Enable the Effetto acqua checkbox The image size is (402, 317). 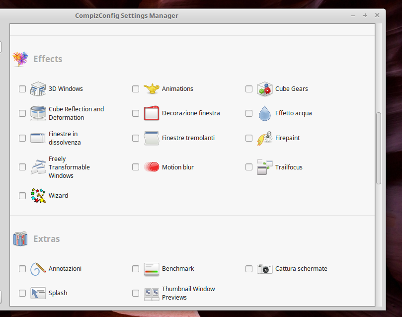[249, 113]
